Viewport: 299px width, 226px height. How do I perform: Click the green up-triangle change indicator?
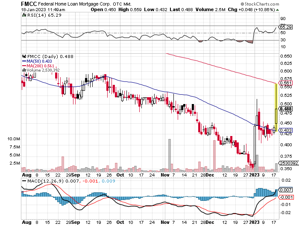(278, 10)
